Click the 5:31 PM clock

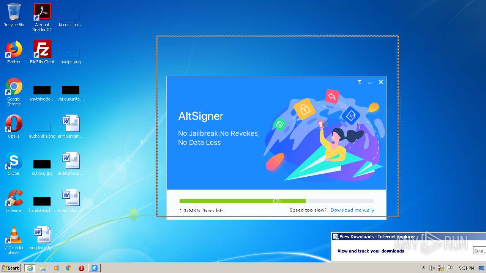[467, 268]
